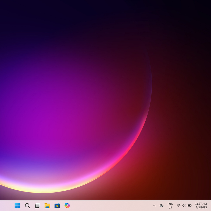This screenshot has height=211, width=211.
Task: Click the battery status icon
Action: click(190, 206)
